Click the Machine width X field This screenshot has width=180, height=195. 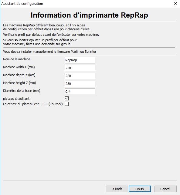(x=80, y=68)
